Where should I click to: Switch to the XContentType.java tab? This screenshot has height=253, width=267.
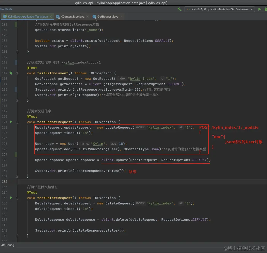[x=73, y=17]
